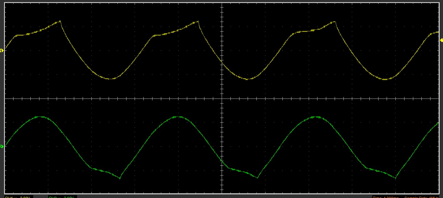Click the yellow CH1 ground level marker

pos(2,50)
